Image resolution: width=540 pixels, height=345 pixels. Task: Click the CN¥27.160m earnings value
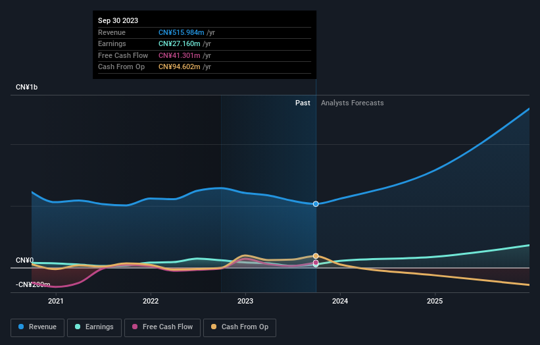click(x=179, y=43)
